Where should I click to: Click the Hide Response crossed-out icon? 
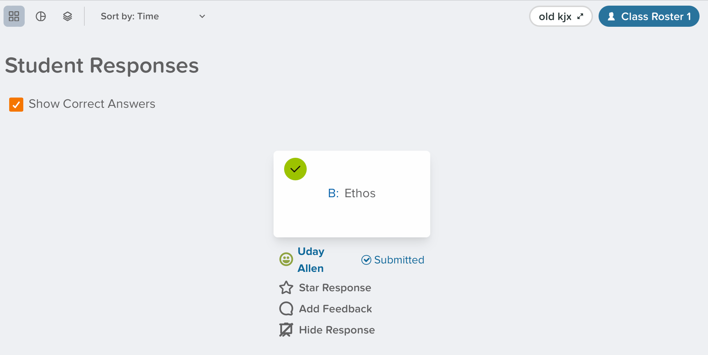[x=286, y=330]
